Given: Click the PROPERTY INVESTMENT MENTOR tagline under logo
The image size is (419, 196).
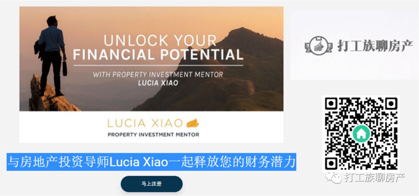Looking at the screenshot, I should (153, 135).
